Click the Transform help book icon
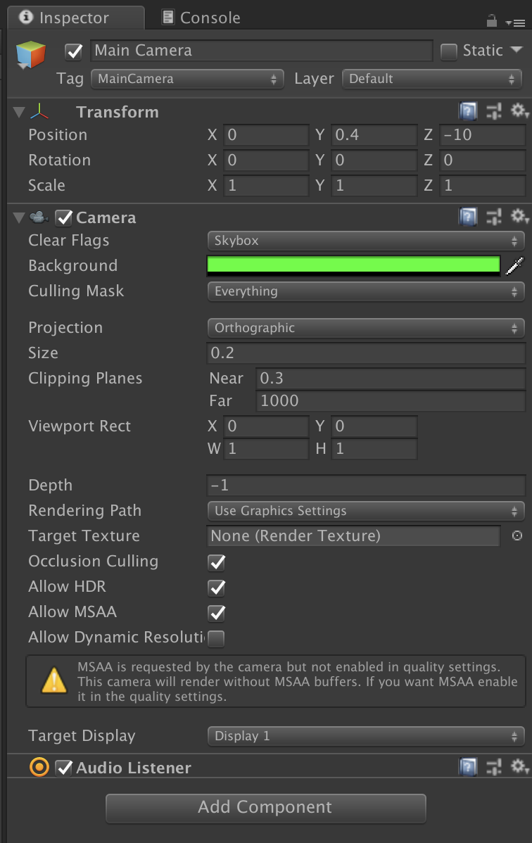Viewport: 532px width, 843px height. (468, 112)
